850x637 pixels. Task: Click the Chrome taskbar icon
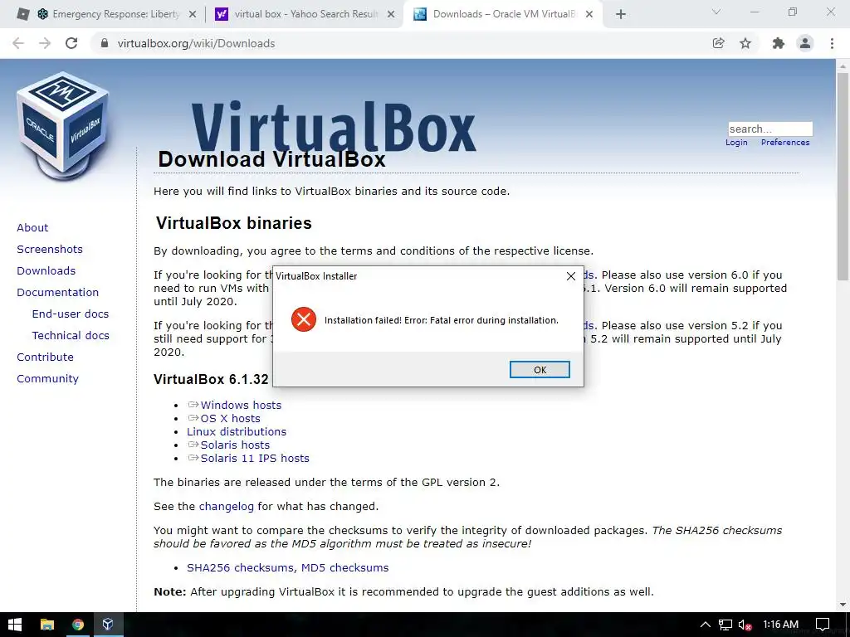click(x=78, y=625)
